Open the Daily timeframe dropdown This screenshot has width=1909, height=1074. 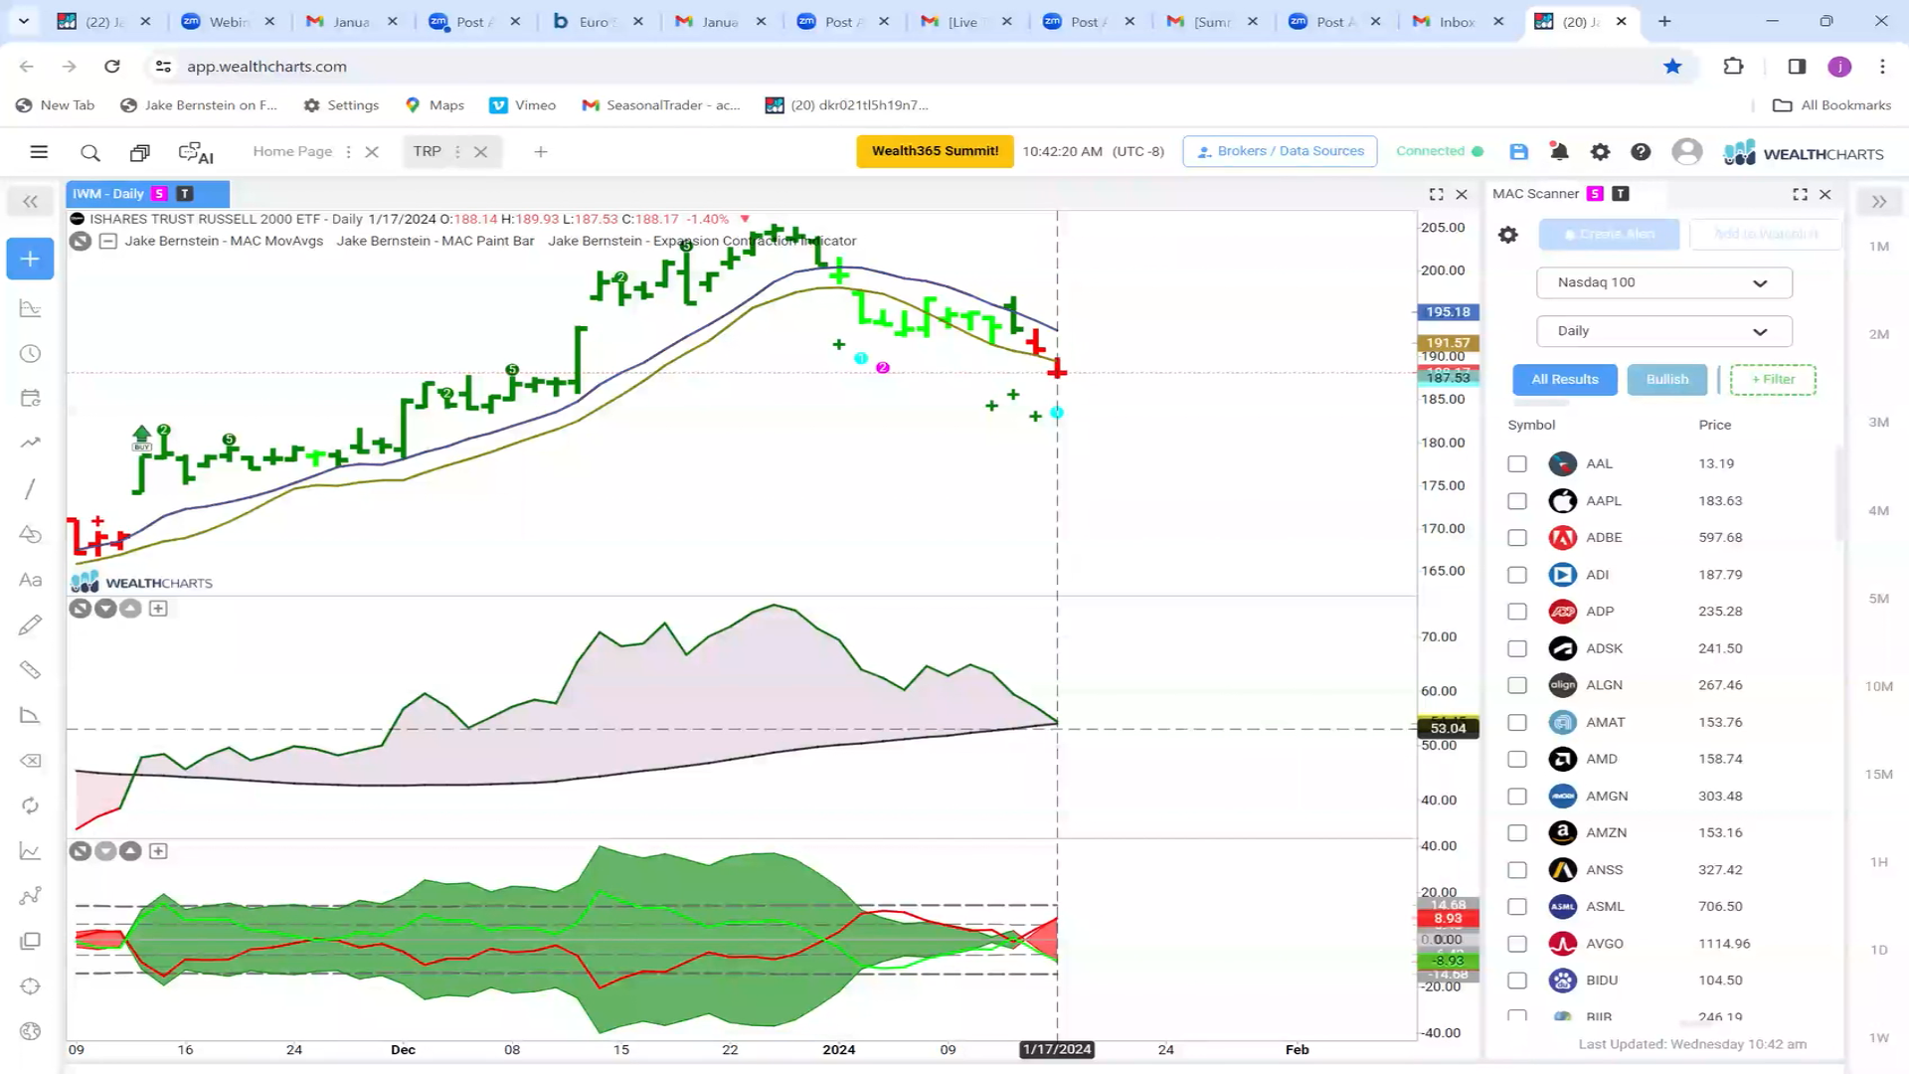point(1663,331)
